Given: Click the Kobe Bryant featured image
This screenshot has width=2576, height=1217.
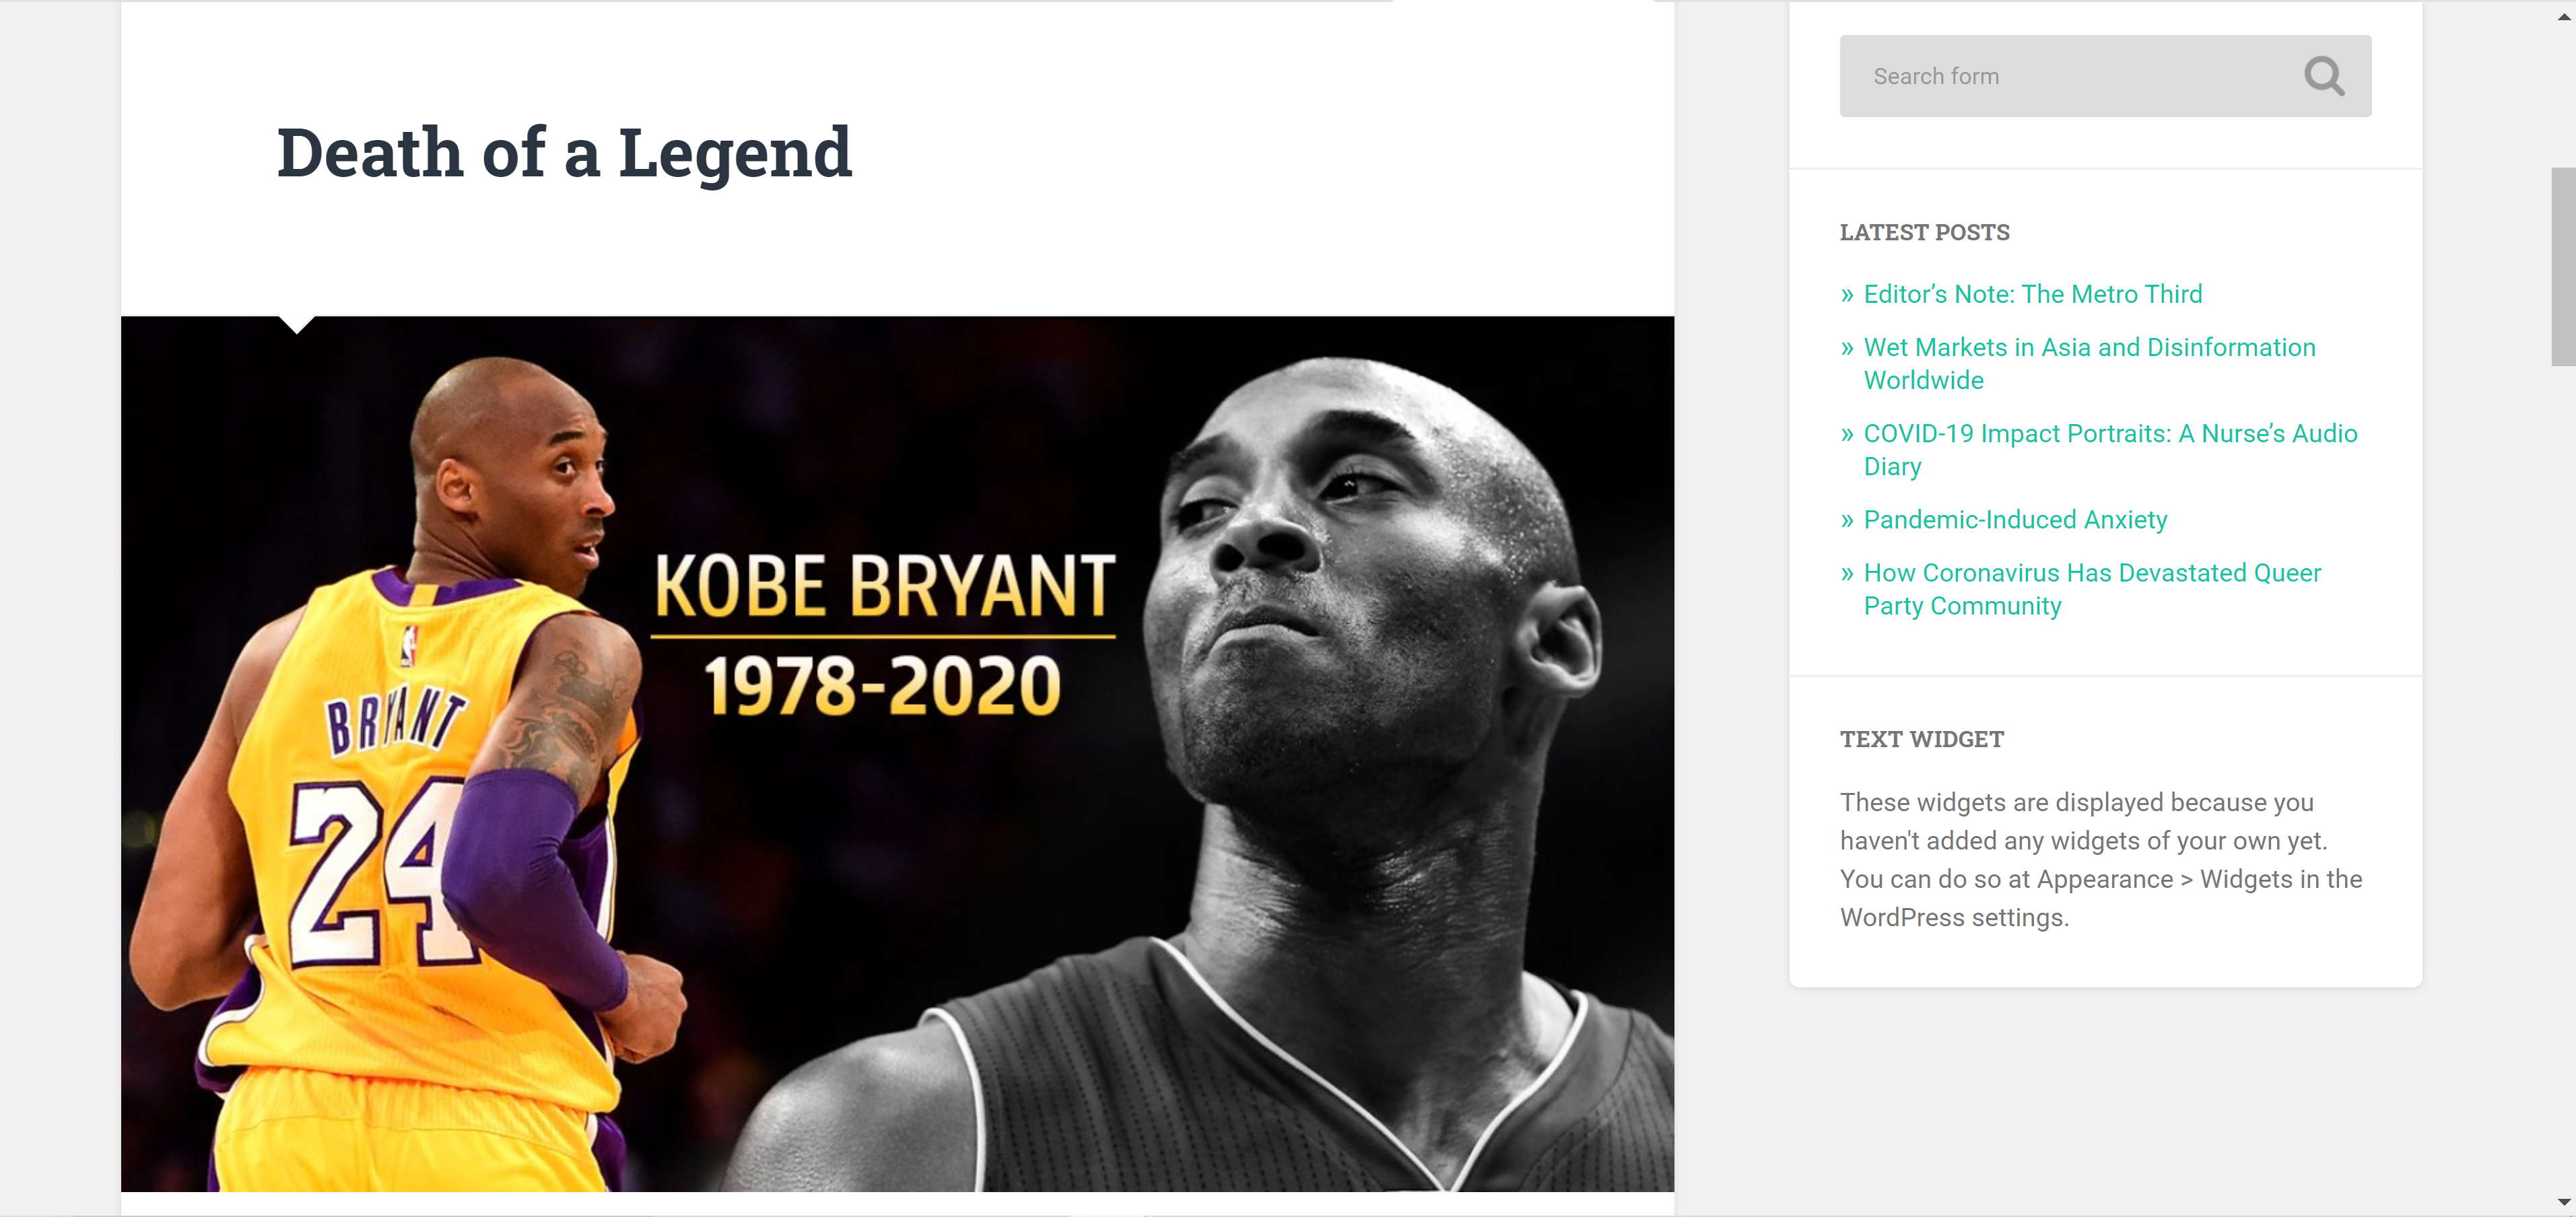Looking at the screenshot, I should [897, 753].
